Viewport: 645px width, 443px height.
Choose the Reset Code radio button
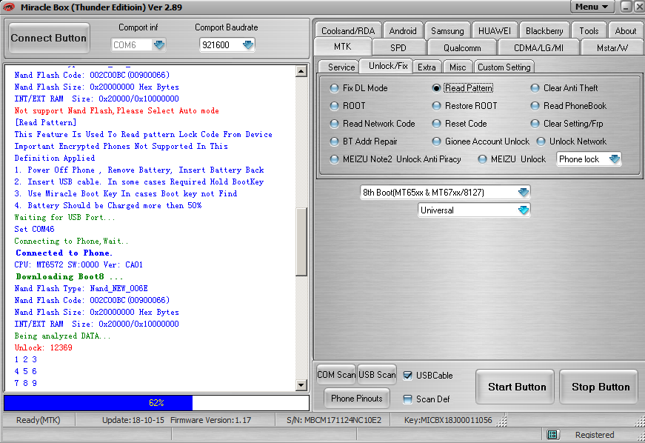(x=436, y=124)
